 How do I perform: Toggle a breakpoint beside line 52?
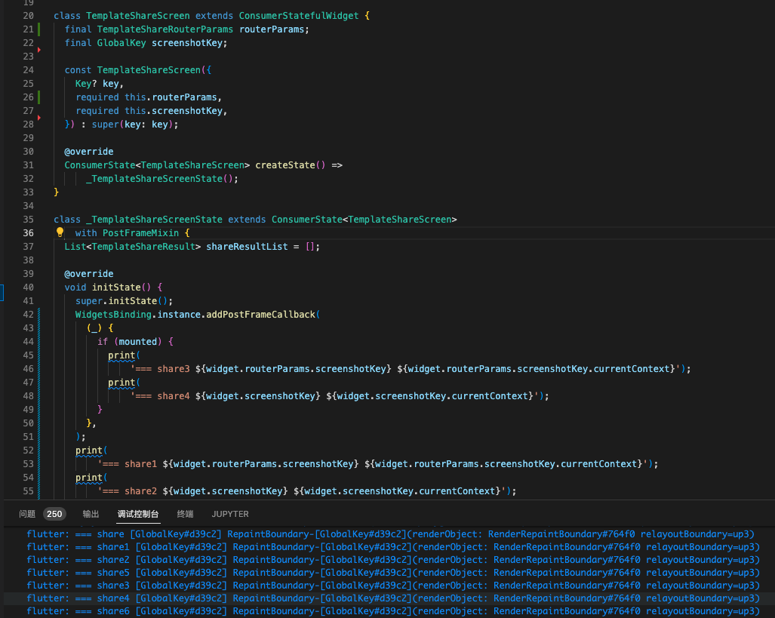[42, 450]
